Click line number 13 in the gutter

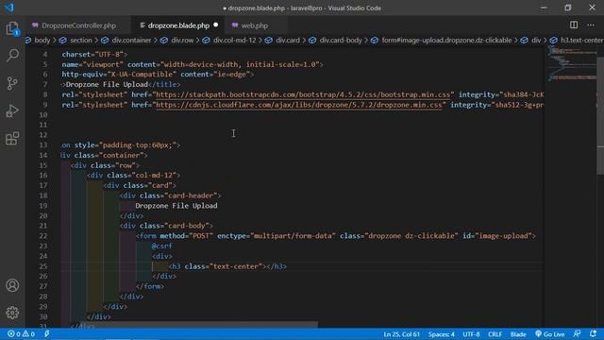43,144
